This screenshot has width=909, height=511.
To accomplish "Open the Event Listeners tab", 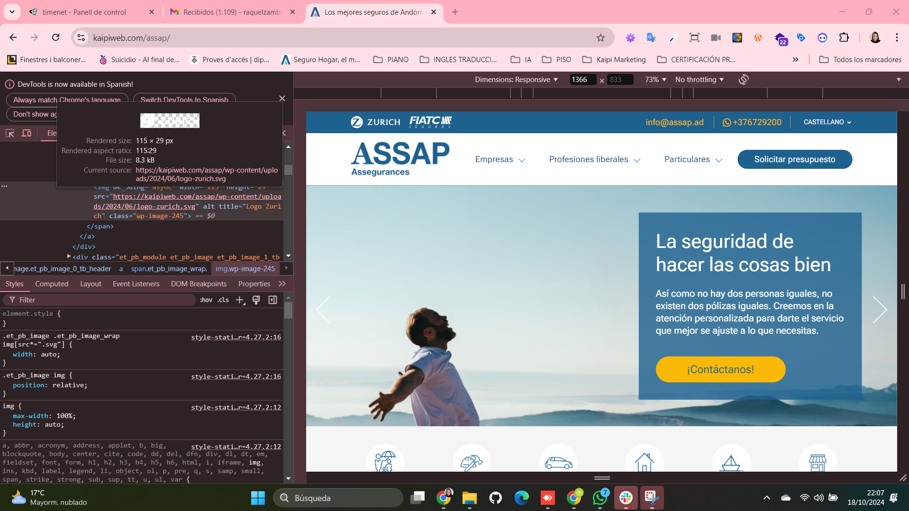I will tap(136, 284).
